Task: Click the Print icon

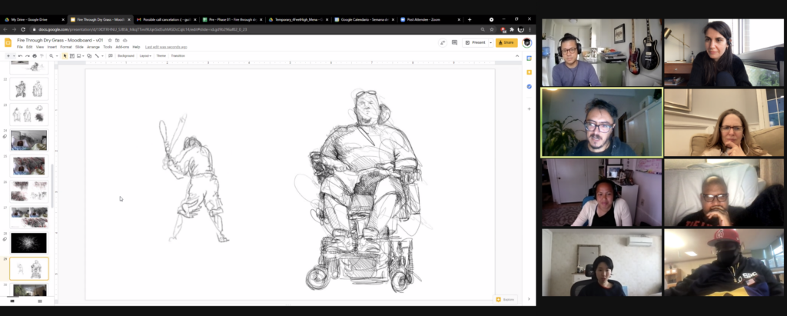Action: tap(33, 56)
